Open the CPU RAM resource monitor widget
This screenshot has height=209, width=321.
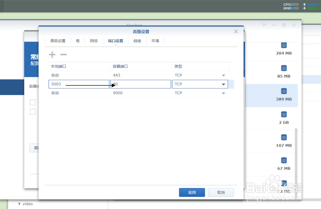(291, 6)
